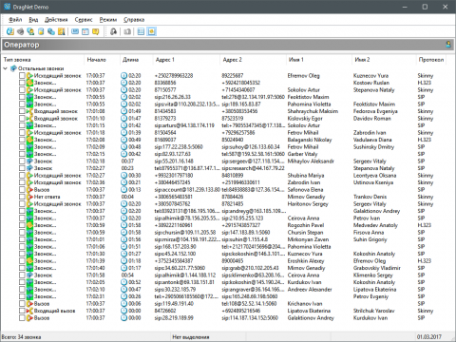
Task: Tick the checkbox for Efremov Oleg call
Action: tap(22, 76)
